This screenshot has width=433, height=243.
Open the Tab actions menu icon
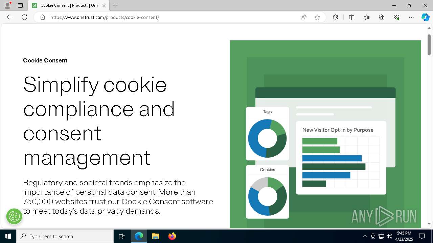point(20,5)
